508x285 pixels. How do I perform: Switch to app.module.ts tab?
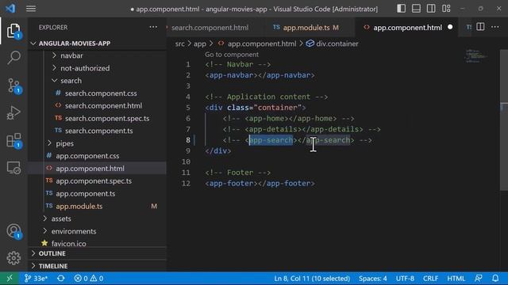306,28
